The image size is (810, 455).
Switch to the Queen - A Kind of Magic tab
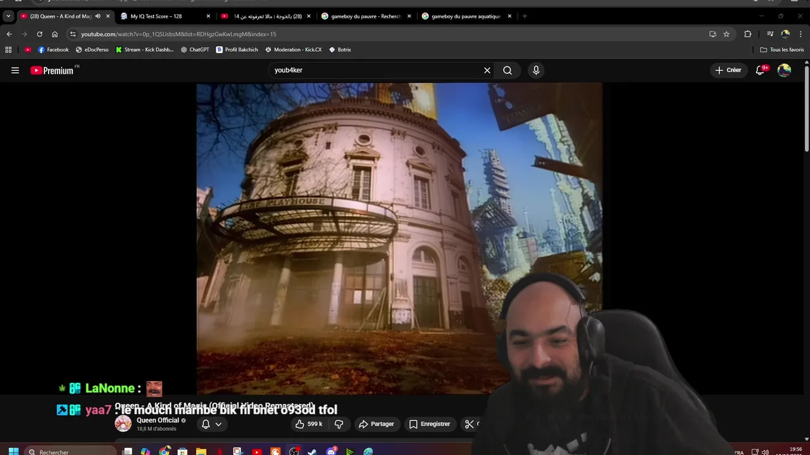point(60,16)
